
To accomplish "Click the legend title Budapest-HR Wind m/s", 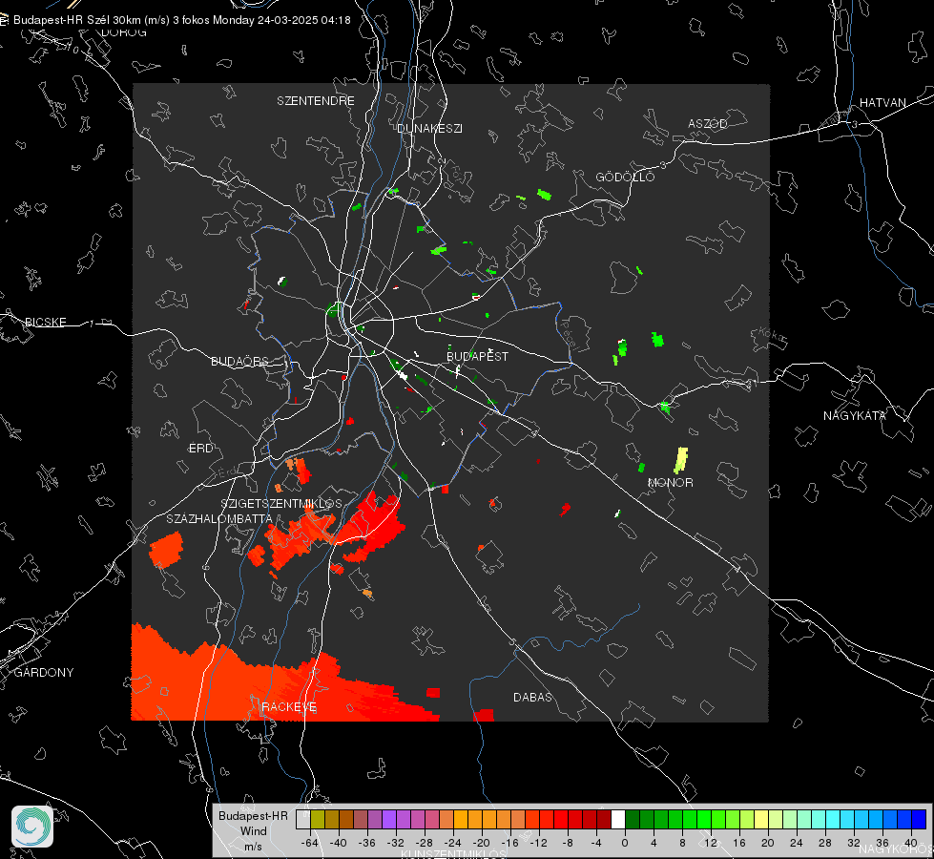I will pyautogui.click(x=253, y=830).
